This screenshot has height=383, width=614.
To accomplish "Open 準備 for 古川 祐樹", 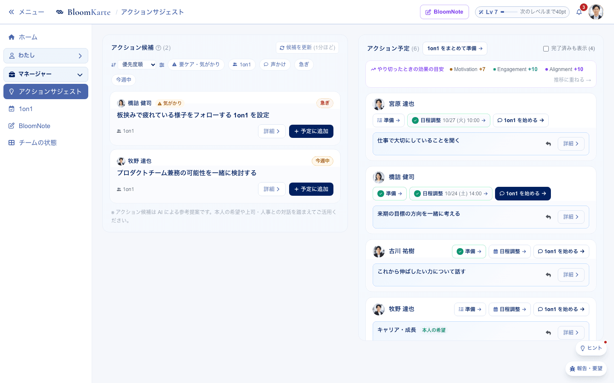I will [x=469, y=252].
